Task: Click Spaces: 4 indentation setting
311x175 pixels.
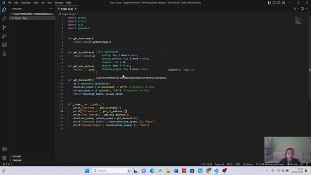Action: click(219, 164)
